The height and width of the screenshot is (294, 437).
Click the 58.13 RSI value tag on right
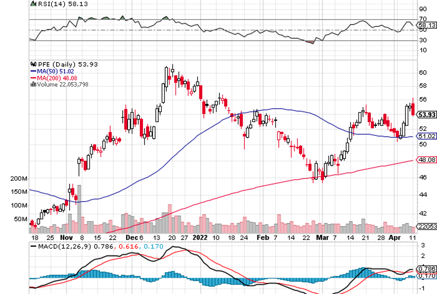click(425, 25)
